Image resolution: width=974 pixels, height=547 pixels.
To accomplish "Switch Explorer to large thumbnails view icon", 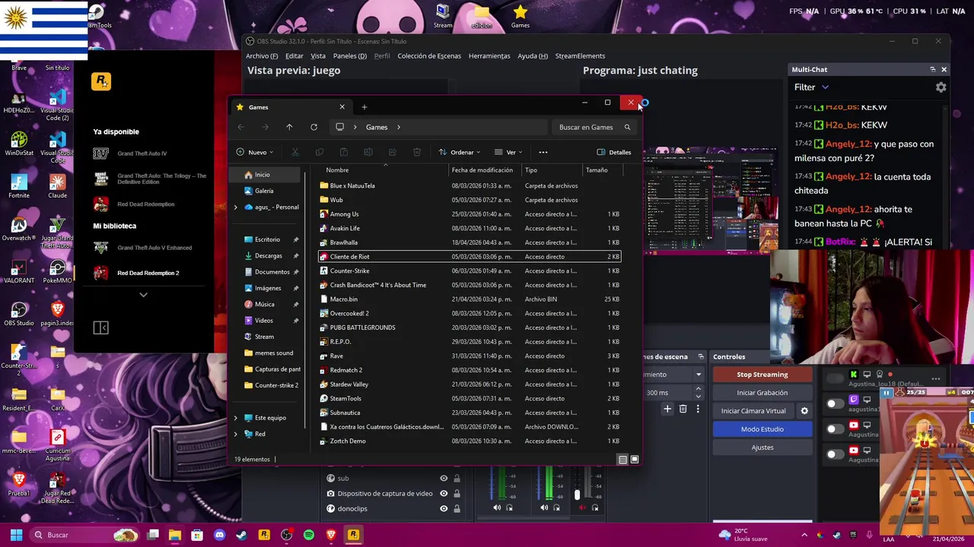I will point(635,460).
